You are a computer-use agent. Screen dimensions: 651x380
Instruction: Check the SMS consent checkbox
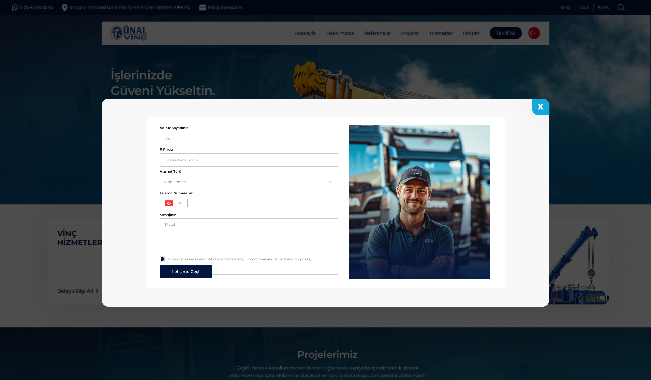coord(162,259)
